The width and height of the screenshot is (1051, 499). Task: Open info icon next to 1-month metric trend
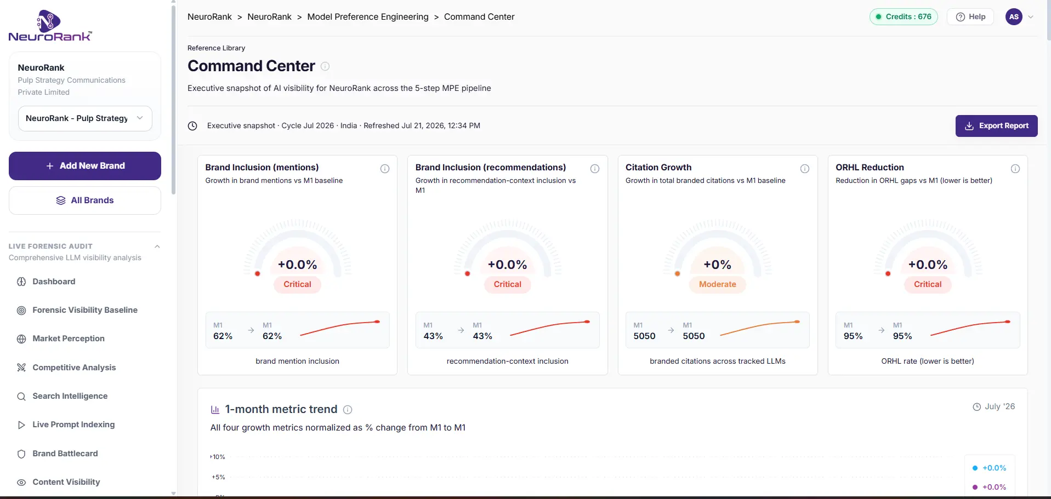click(348, 410)
